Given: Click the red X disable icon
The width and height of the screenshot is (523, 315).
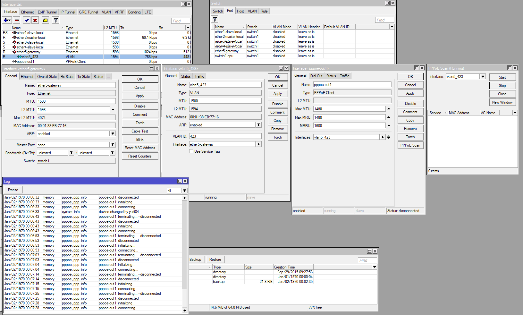Looking at the screenshot, I should [x=35, y=20].
